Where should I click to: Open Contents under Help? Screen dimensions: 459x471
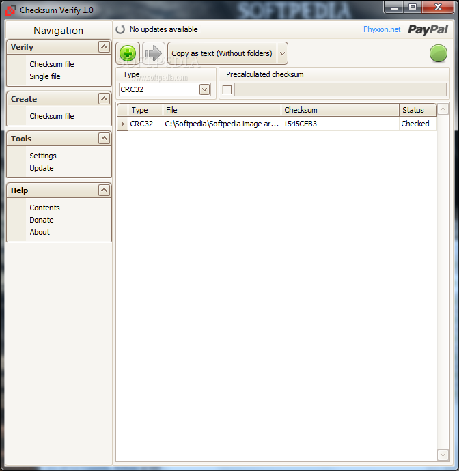tap(44, 208)
